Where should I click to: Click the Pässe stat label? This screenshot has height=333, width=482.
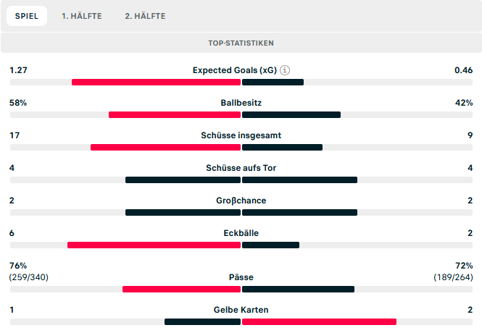(241, 277)
